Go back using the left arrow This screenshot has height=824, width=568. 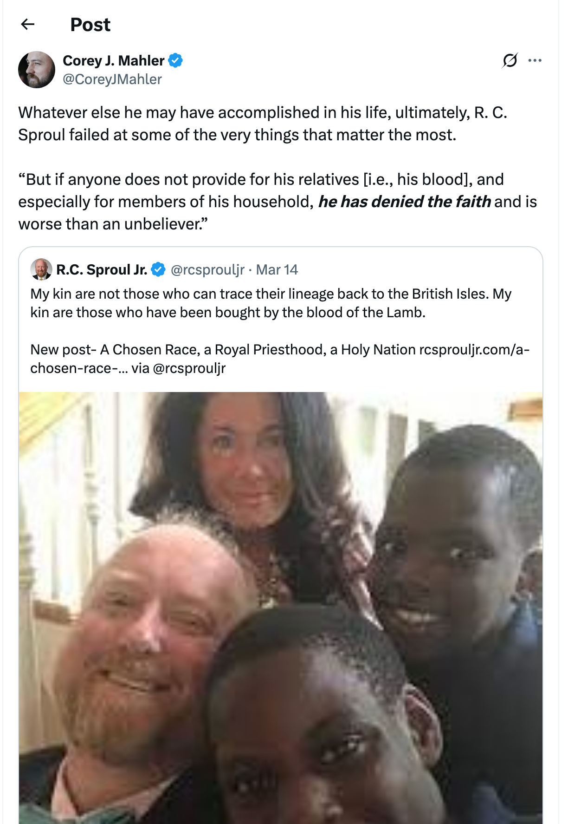click(28, 24)
